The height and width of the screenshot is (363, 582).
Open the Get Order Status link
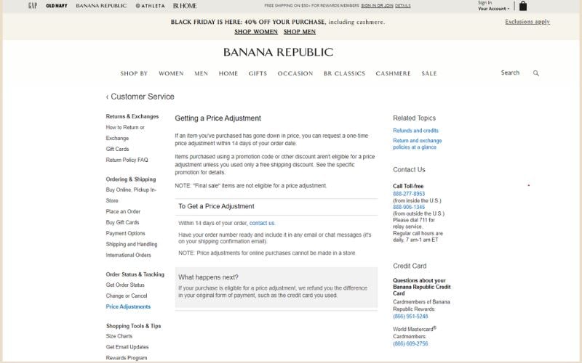(x=125, y=285)
